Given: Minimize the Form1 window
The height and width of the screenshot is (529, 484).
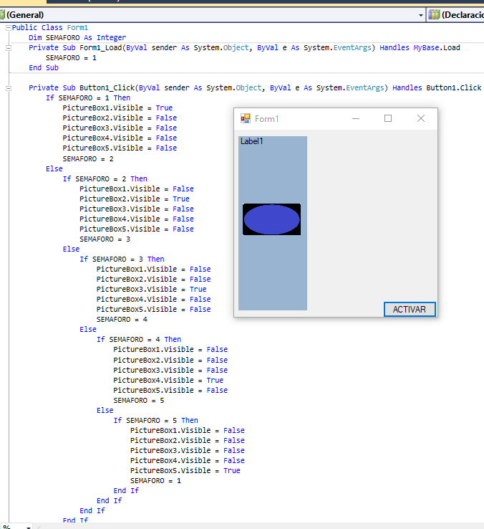Looking at the screenshot, I should pos(356,118).
